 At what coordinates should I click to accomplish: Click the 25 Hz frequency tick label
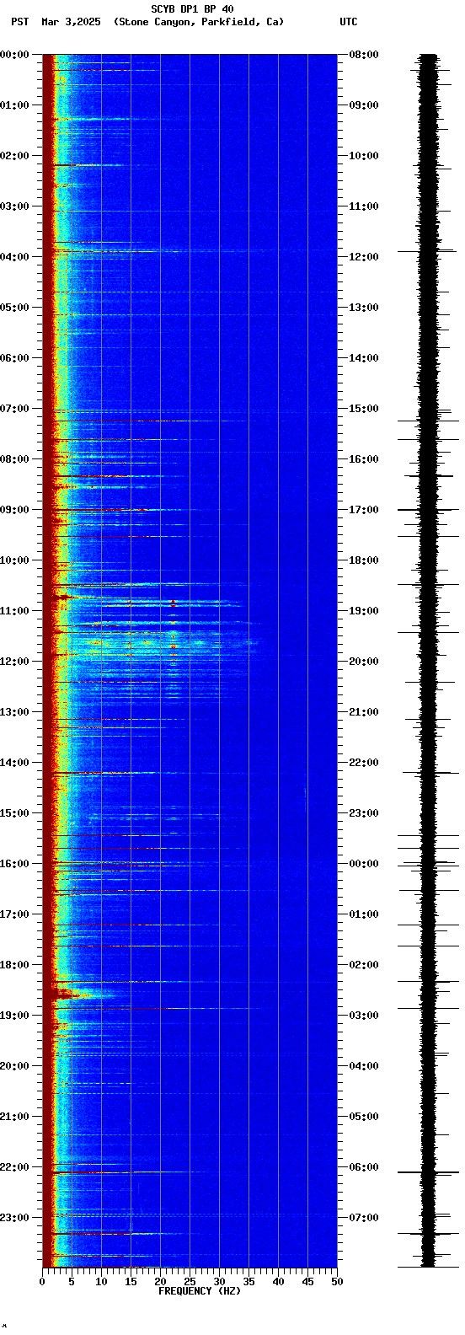pos(190,1282)
